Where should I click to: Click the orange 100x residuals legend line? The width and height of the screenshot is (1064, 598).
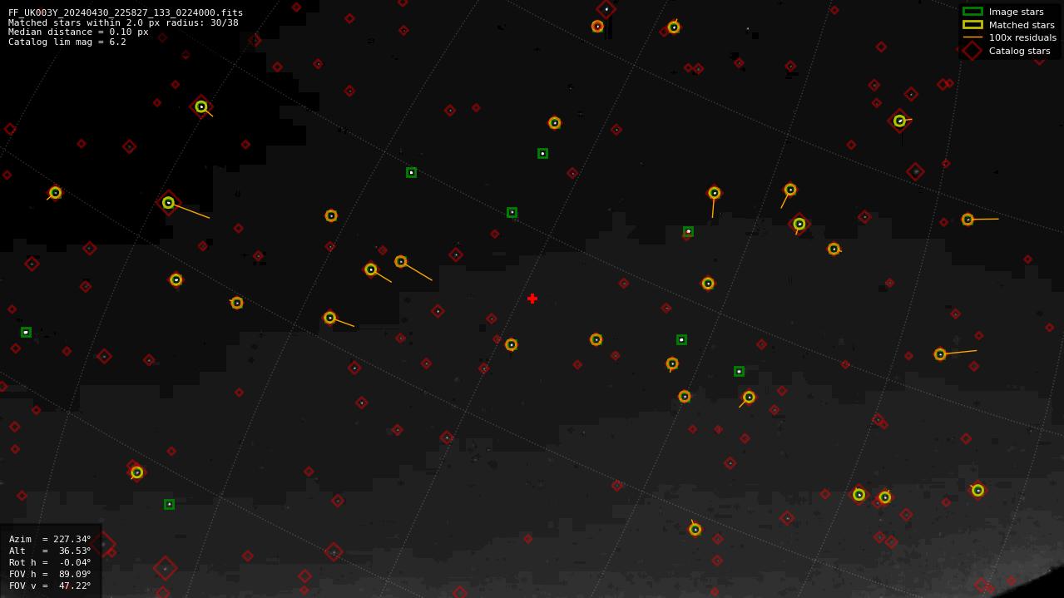pos(972,37)
